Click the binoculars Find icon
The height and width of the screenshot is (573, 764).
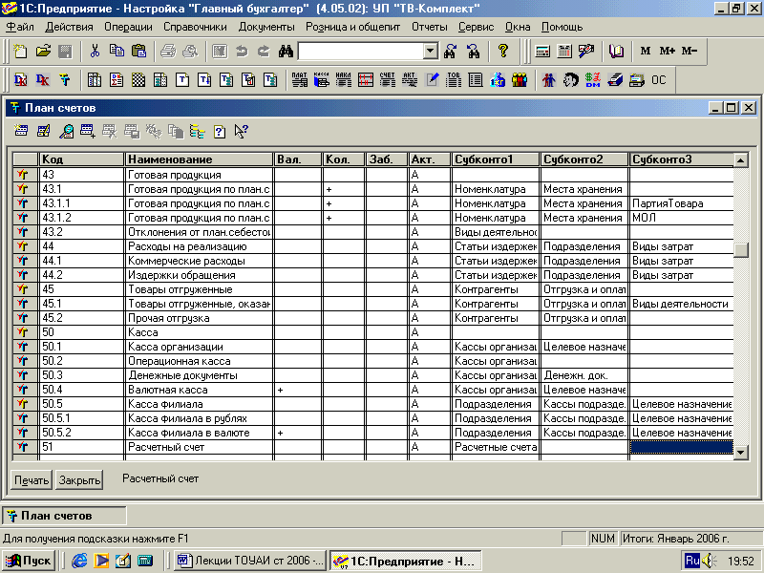[286, 52]
